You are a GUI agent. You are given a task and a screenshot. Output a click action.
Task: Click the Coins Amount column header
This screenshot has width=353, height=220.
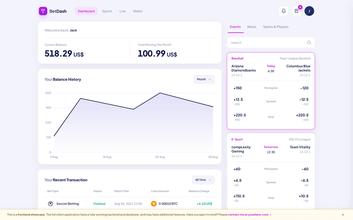[x=160, y=191]
